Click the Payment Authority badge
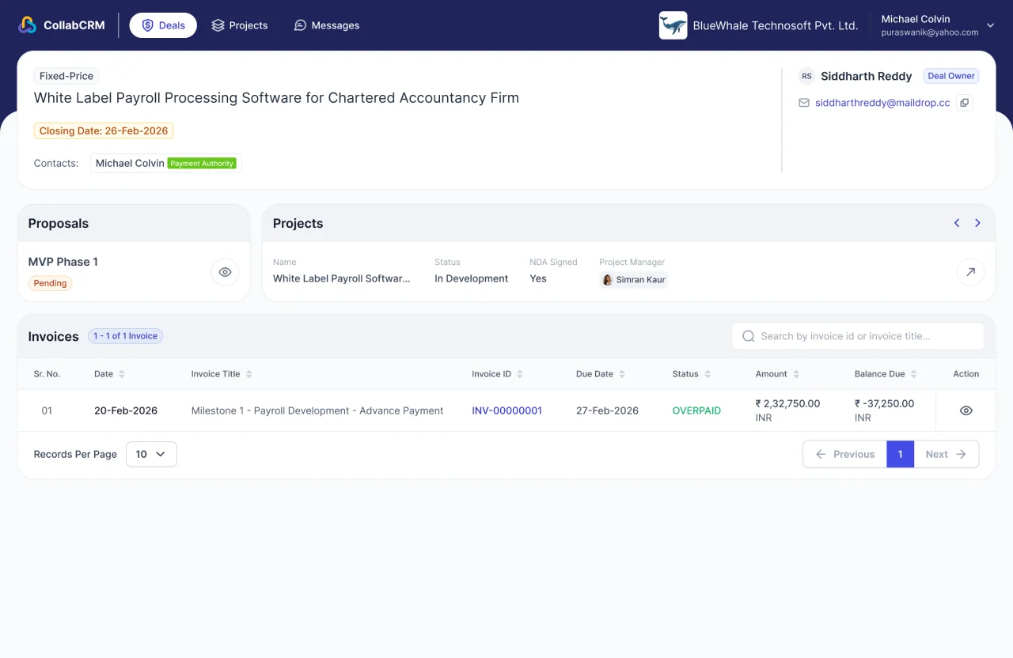 (202, 163)
